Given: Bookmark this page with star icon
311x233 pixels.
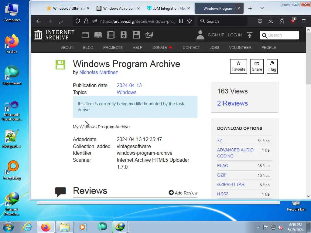Looking at the screenshot, I should [x=190, y=21].
